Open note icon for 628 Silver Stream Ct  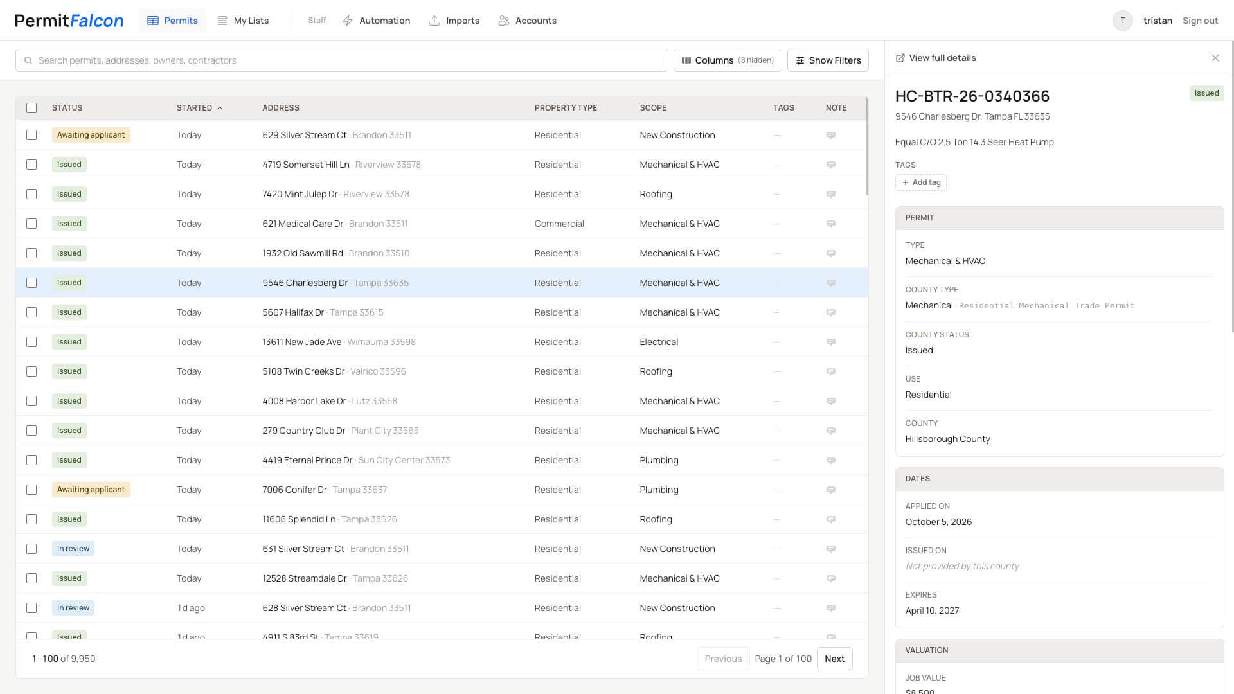pos(830,608)
